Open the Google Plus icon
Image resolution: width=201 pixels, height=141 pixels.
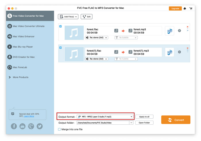pos(31,126)
